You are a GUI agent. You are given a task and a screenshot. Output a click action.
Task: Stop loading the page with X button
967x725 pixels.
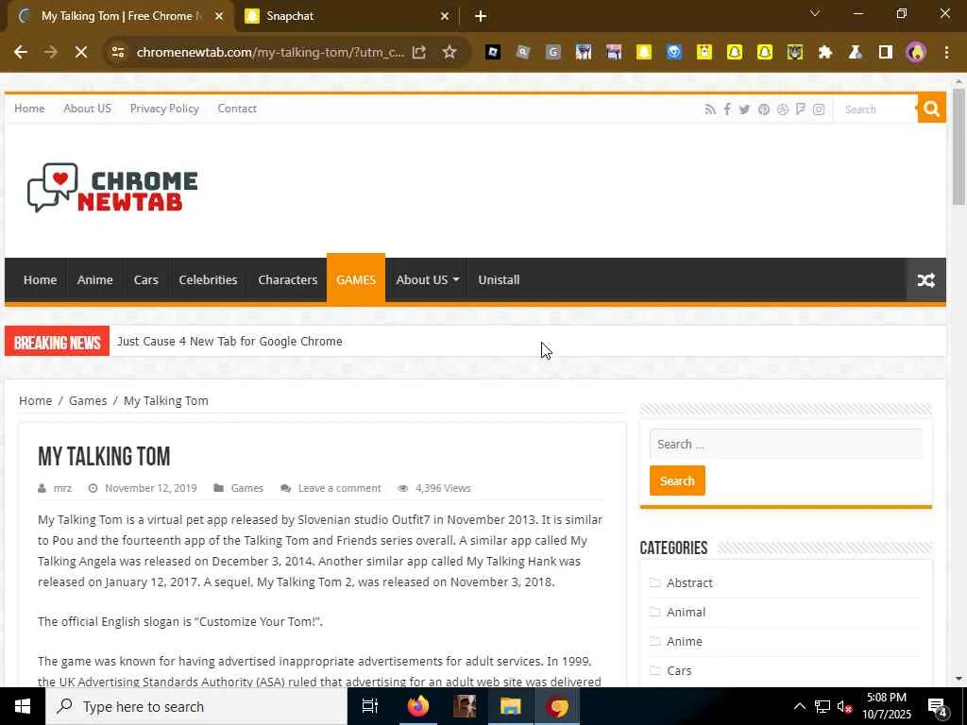[81, 53]
